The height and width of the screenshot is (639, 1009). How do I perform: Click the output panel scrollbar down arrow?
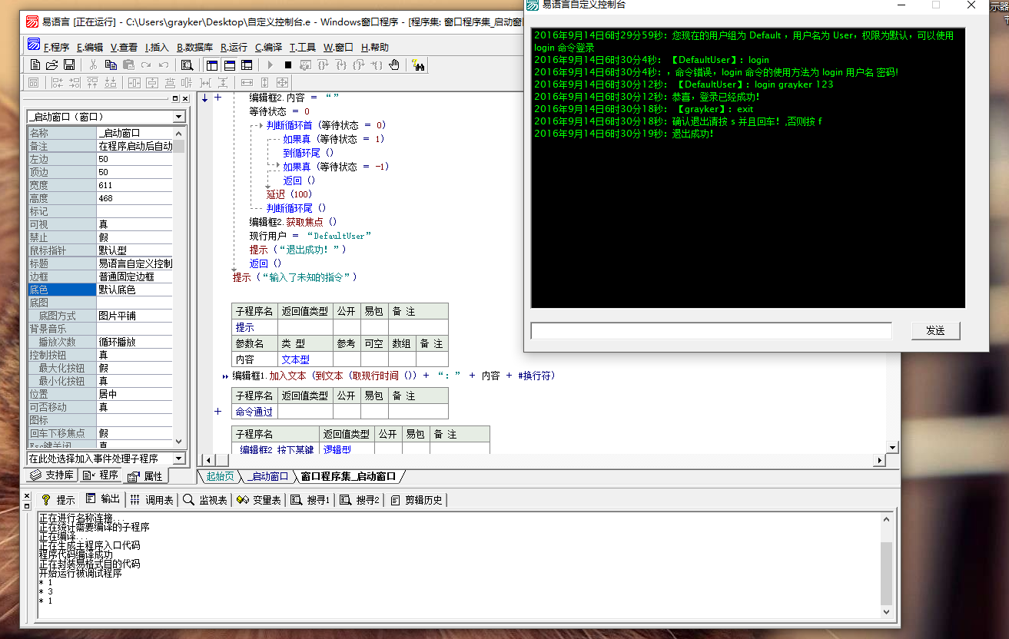pos(886,611)
